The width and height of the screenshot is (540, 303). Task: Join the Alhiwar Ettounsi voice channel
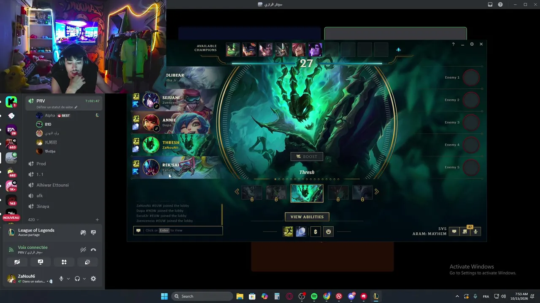coord(63,185)
